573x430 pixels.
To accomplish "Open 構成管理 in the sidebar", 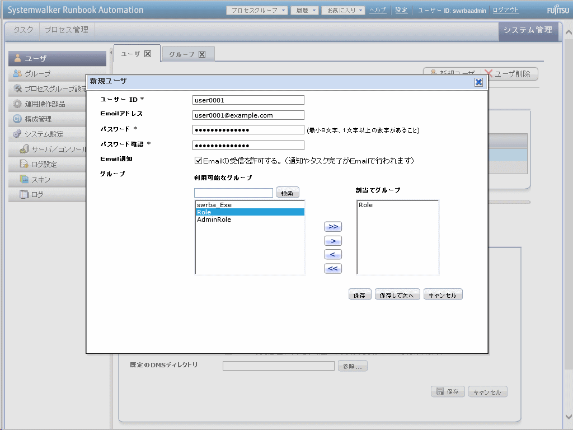I will [x=47, y=119].
